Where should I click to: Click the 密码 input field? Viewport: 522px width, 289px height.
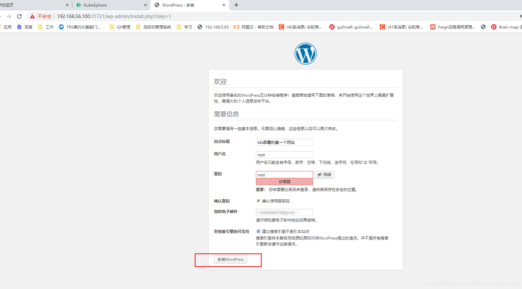point(284,175)
